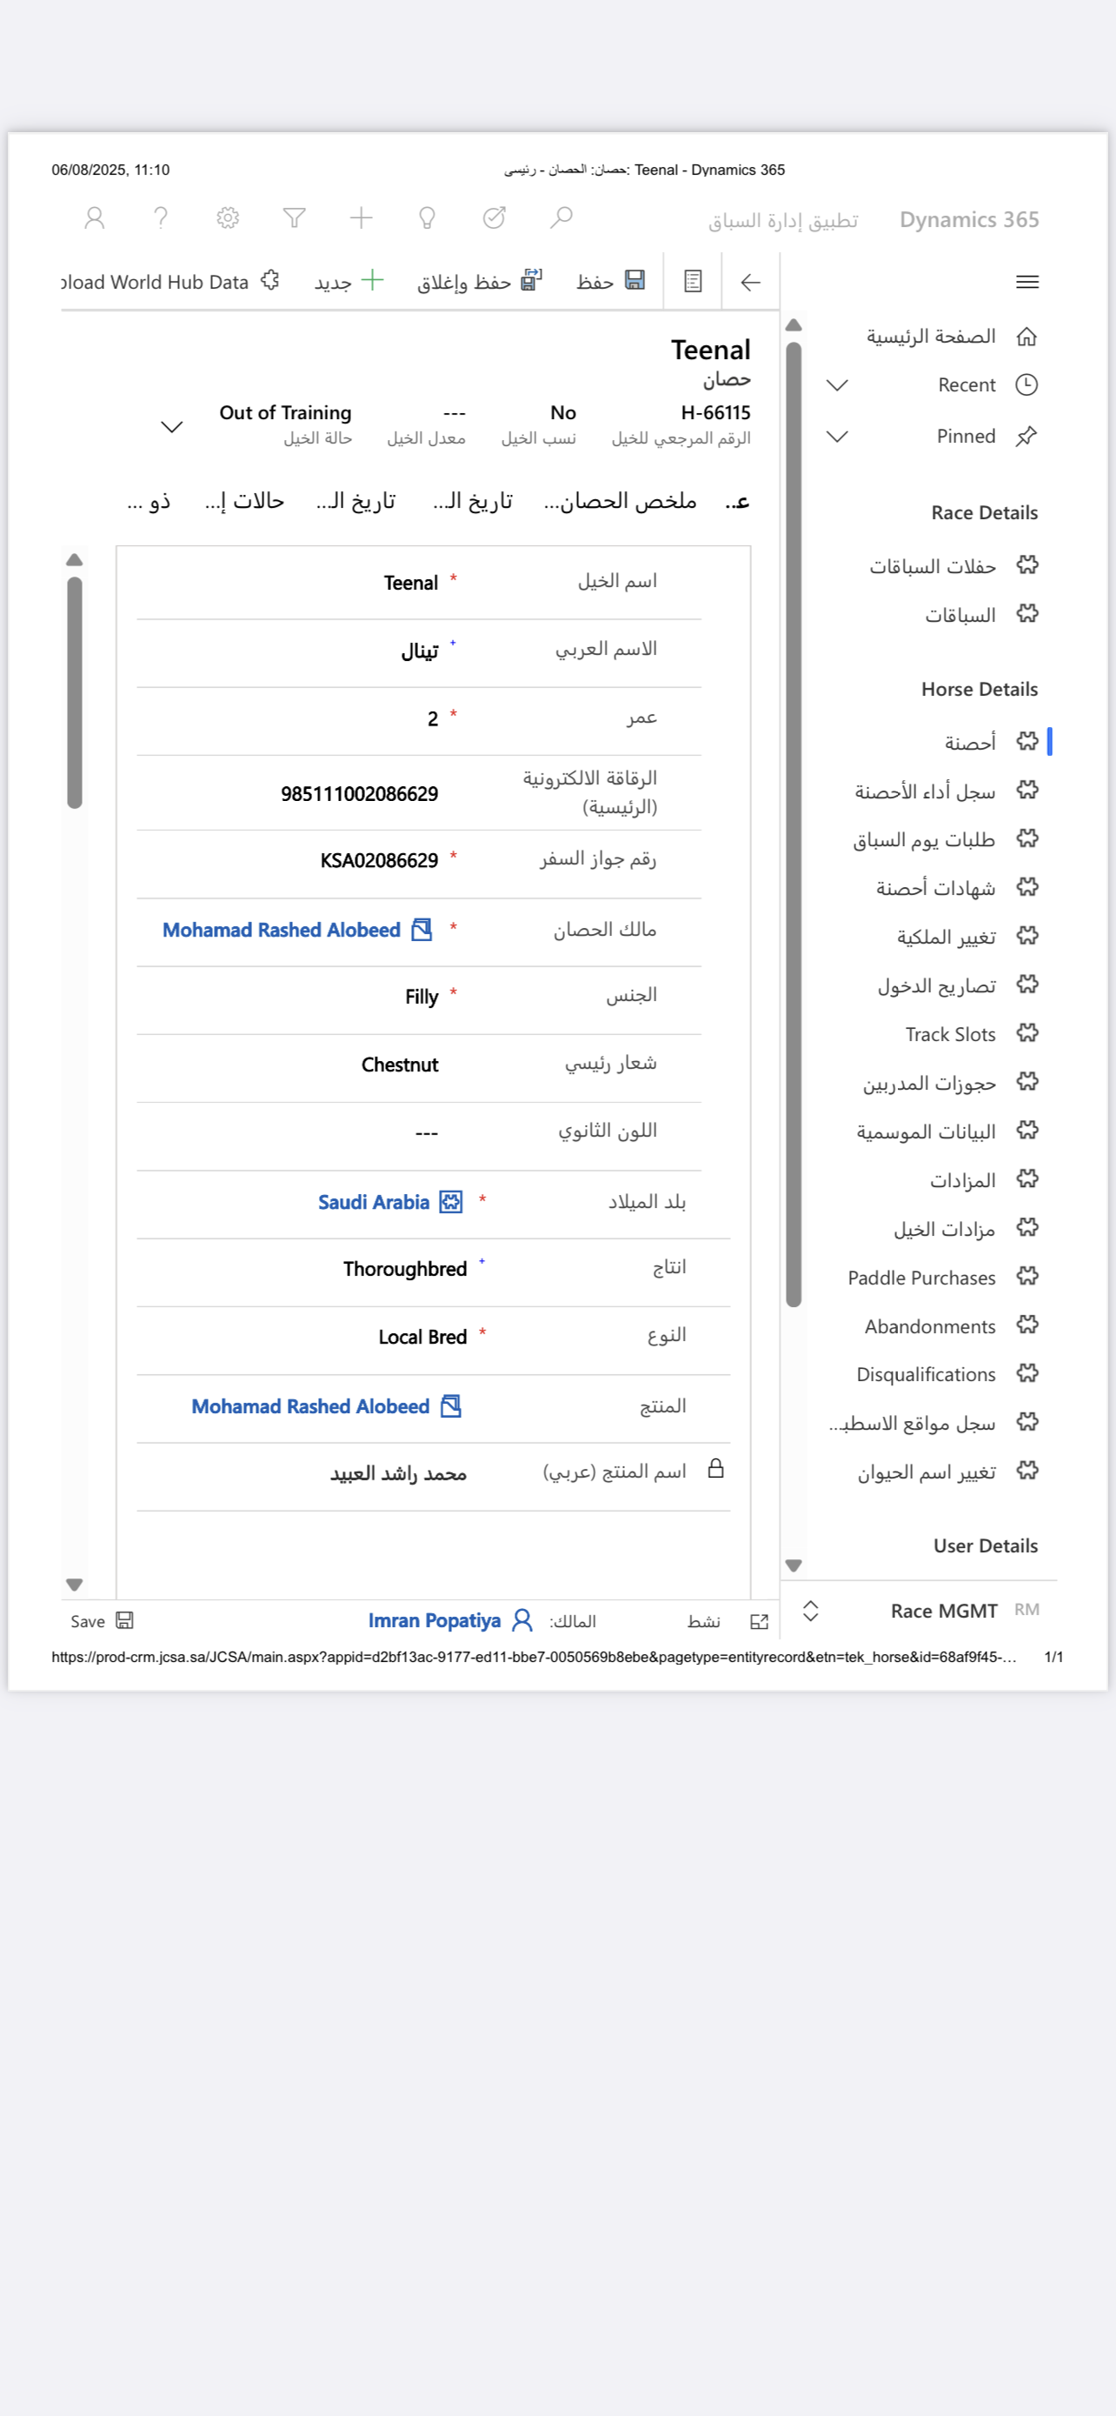1116x2416 pixels.
Task: Open the Saudi Arabia country link
Action: tap(373, 1203)
